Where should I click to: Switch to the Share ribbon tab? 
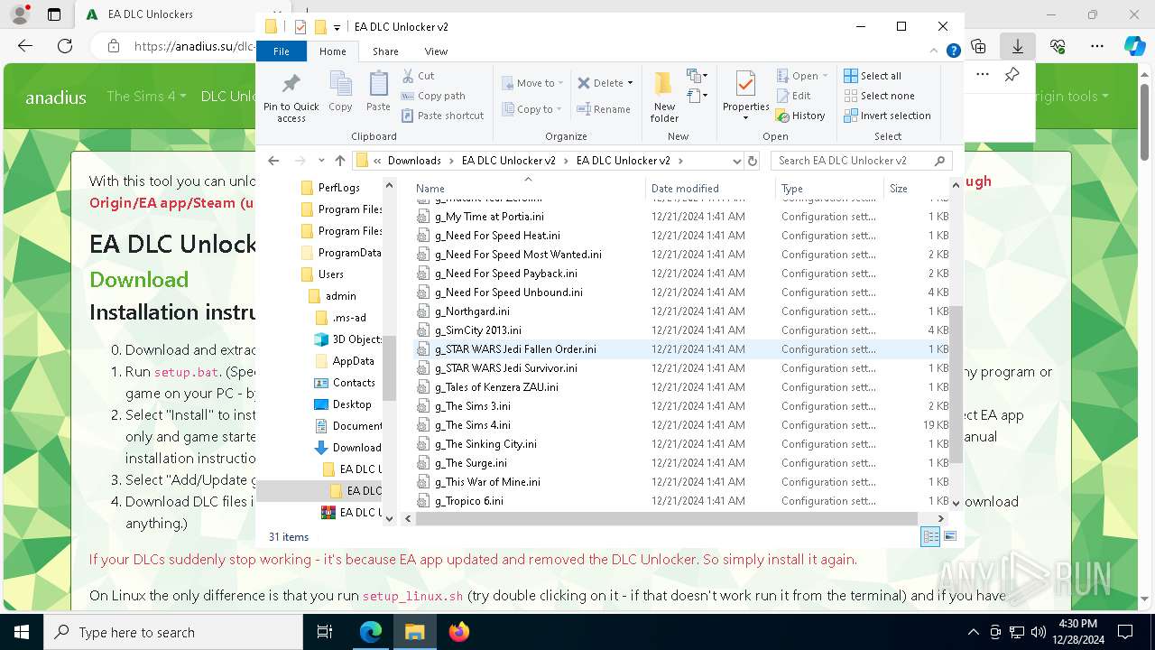point(385,51)
